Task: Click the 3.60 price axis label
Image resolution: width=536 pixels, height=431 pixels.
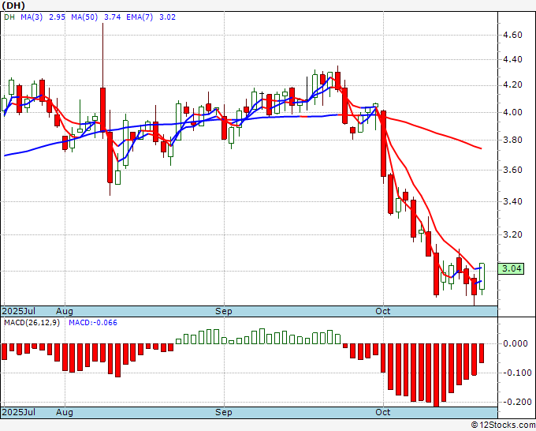Action: point(512,171)
